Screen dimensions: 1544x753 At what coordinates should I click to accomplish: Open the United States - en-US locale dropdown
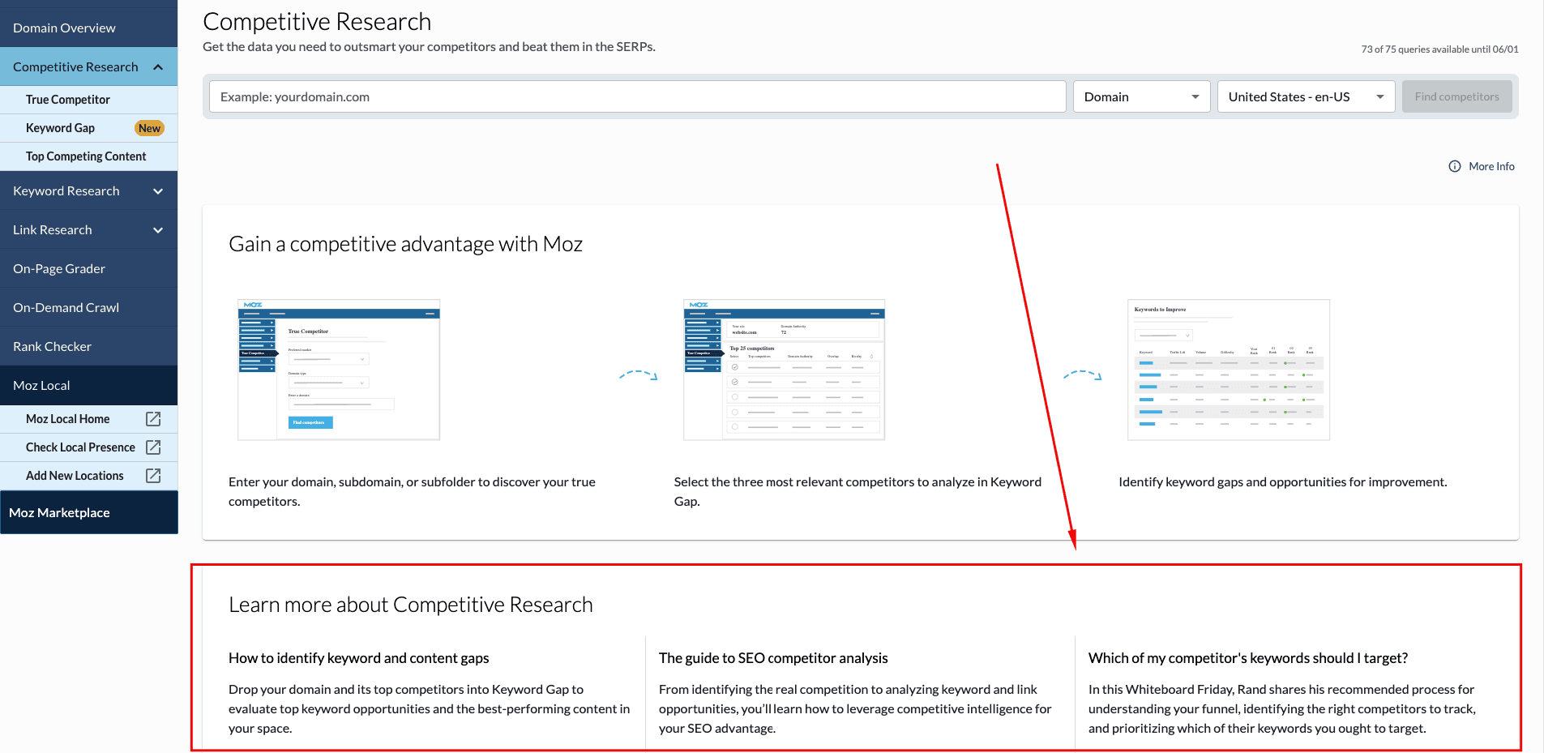tap(1305, 96)
